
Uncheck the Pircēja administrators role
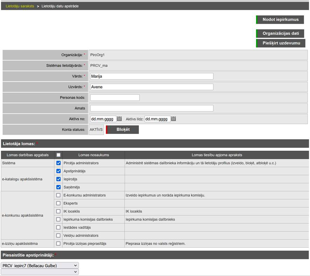pyautogui.click(x=58, y=163)
